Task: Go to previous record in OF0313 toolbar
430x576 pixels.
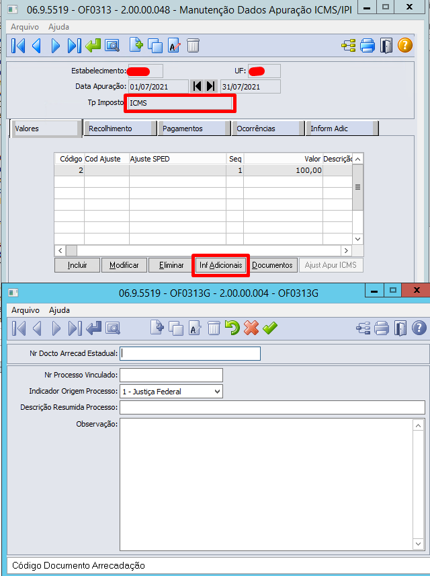Action: [x=37, y=46]
